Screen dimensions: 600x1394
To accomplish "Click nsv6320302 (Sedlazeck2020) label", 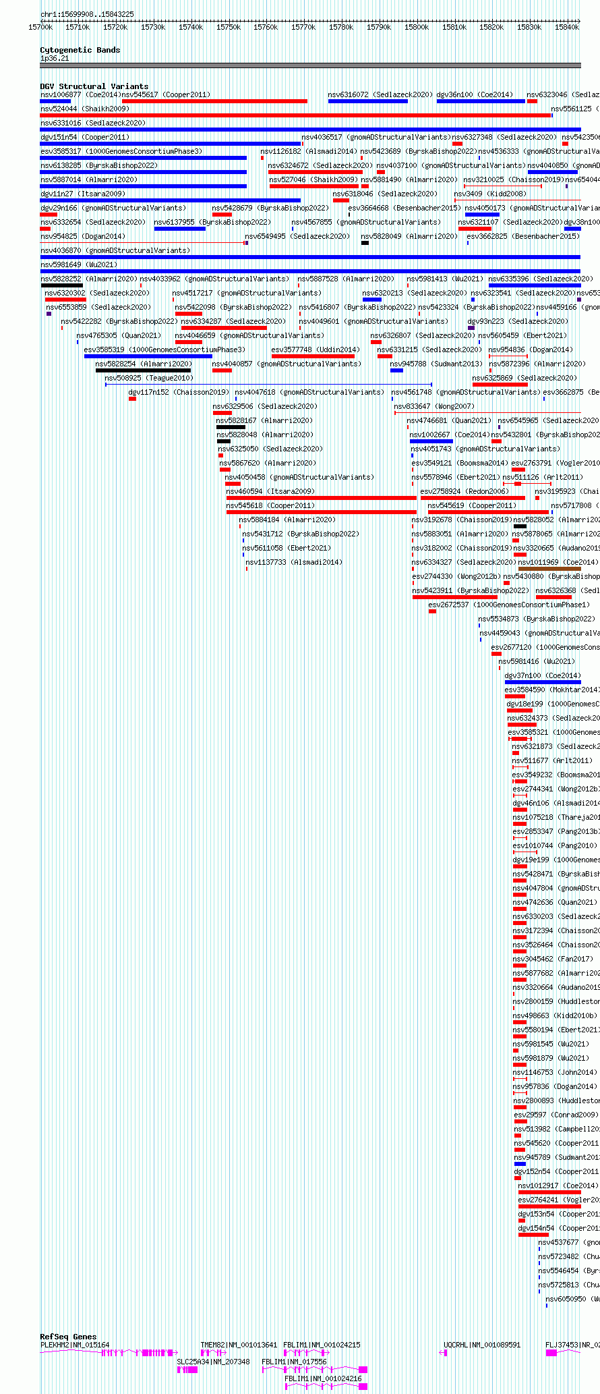I will tap(97, 293).
